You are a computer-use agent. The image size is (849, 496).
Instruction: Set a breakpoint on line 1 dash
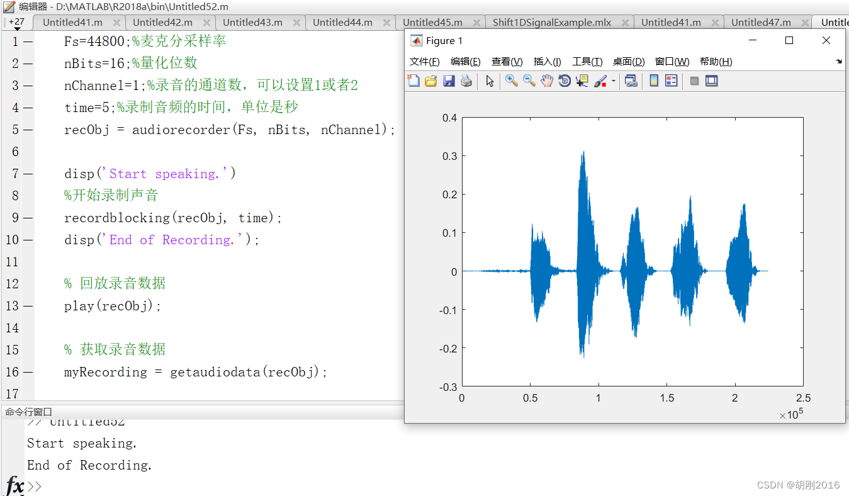[x=28, y=42]
